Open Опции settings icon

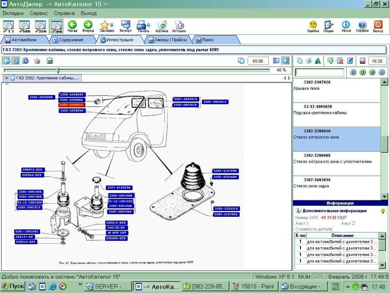tap(329, 26)
